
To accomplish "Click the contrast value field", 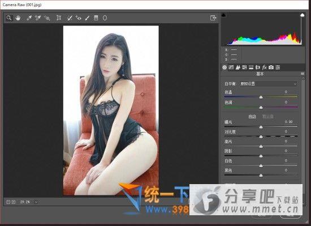I will pyautogui.click(x=286, y=131).
